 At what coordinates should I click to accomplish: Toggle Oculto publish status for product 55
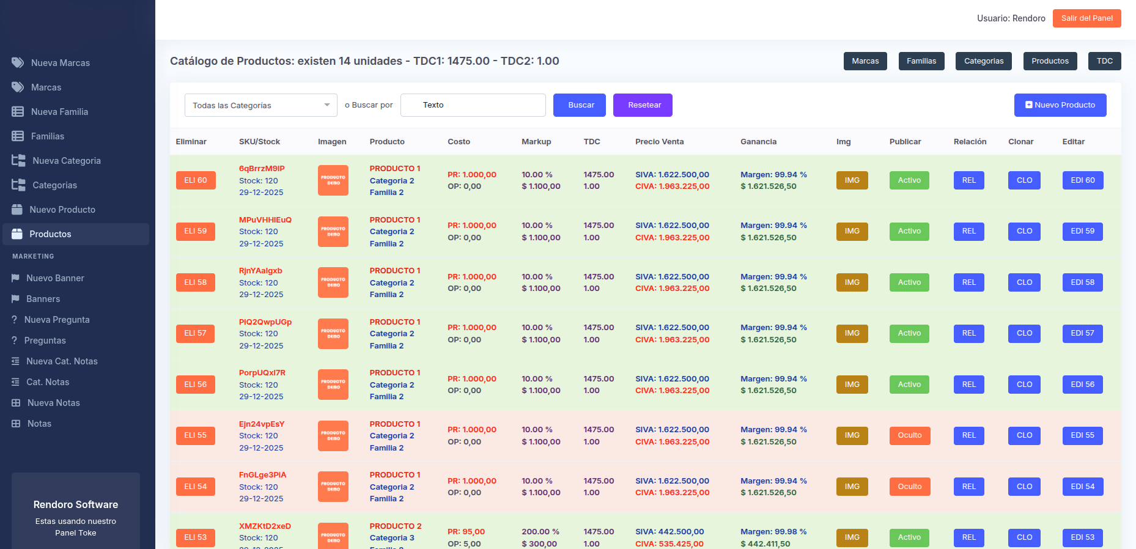pyautogui.click(x=910, y=435)
